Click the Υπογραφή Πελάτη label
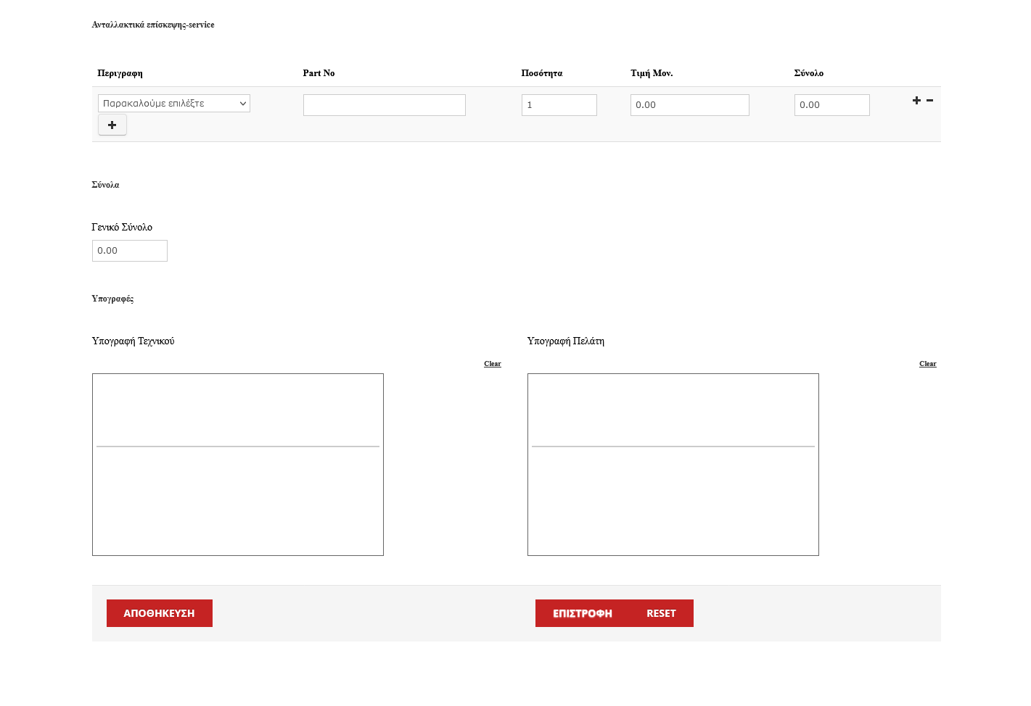 [x=565, y=341]
